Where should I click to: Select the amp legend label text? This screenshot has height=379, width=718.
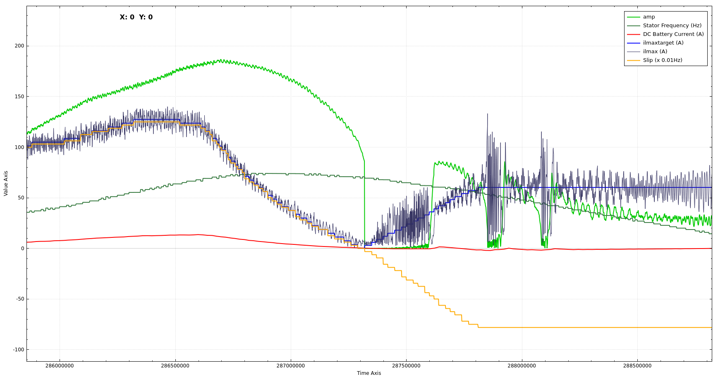(649, 17)
